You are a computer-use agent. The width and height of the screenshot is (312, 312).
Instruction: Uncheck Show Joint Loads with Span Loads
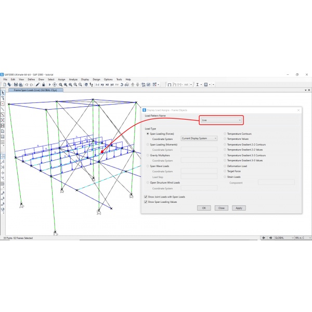click(x=146, y=197)
